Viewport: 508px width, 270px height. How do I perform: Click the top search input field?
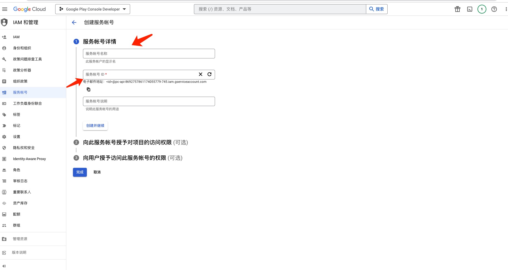[280, 9]
